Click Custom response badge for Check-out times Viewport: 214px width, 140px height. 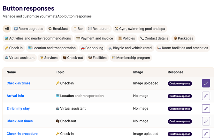pyautogui.click(x=180, y=121)
